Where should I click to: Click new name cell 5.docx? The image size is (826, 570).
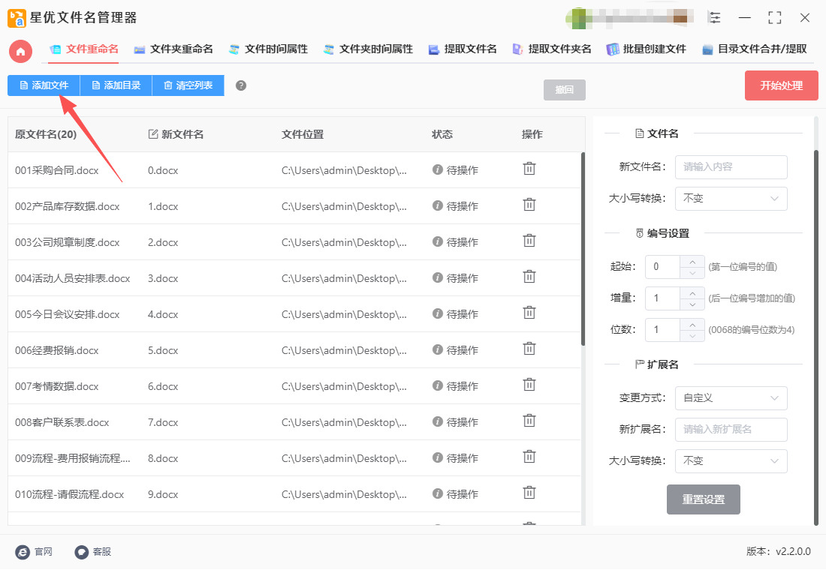point(163,350)
